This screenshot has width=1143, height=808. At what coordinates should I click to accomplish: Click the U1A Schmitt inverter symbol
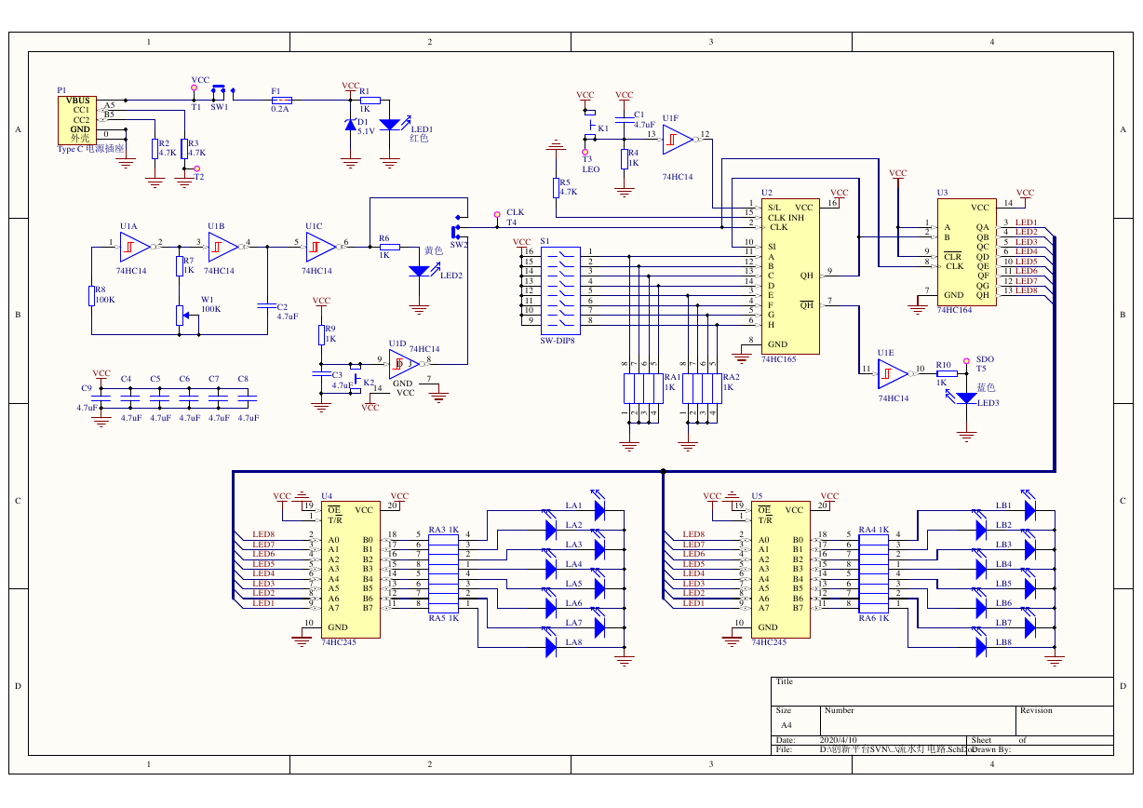coord(134,246)
